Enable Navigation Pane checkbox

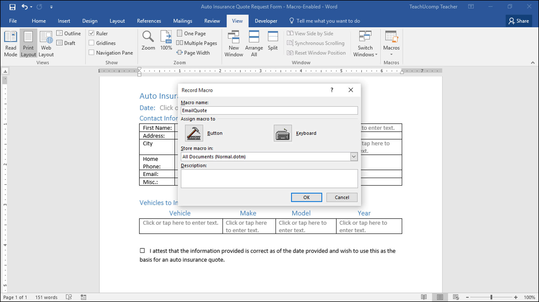pos(92,53)
